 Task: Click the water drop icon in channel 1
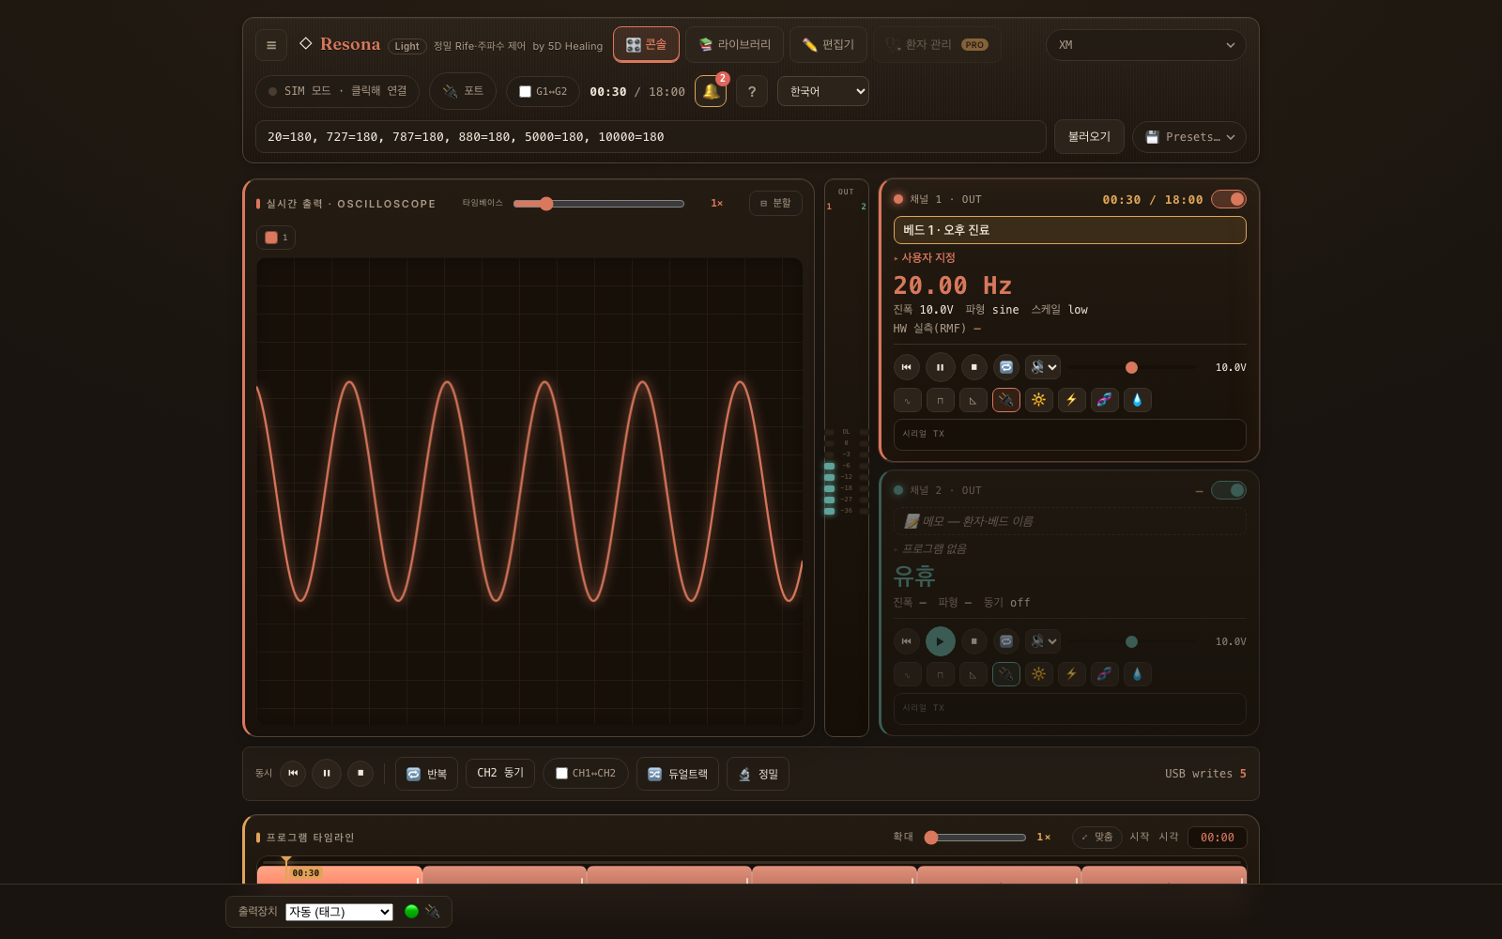click(x=1138, y=400)
